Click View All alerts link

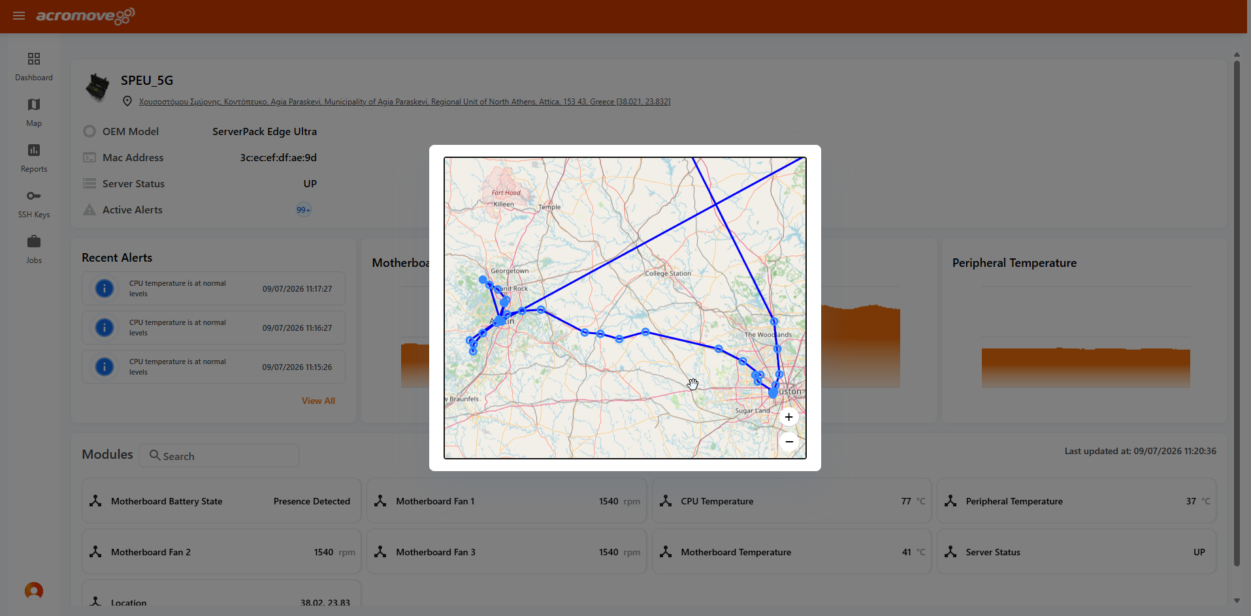318,401
